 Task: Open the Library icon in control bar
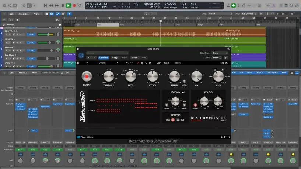pos(5,6)
